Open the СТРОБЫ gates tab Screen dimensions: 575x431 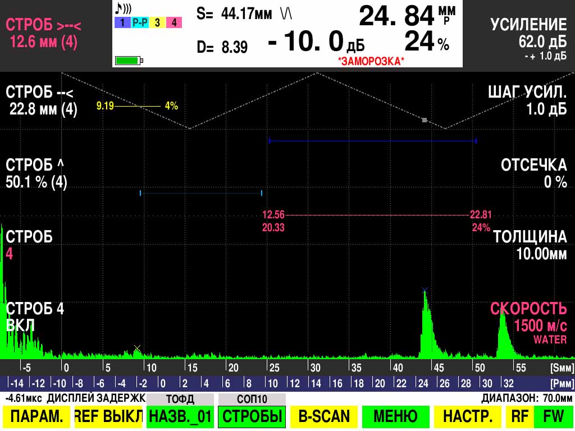252,416
